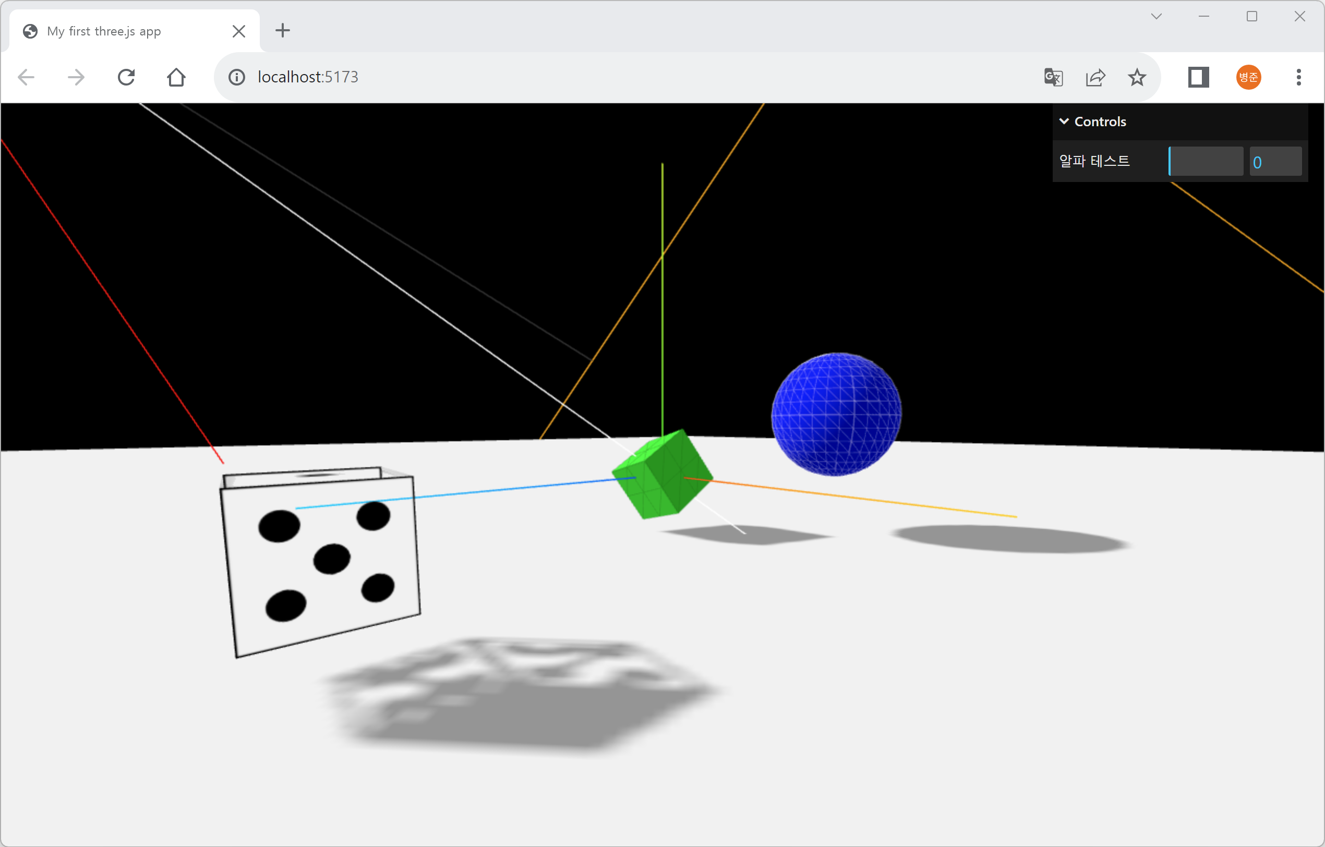This screenshot has width=1325, height=847.
Task: Collapse the Controls panel chevron
Action: click(1064, 121)
